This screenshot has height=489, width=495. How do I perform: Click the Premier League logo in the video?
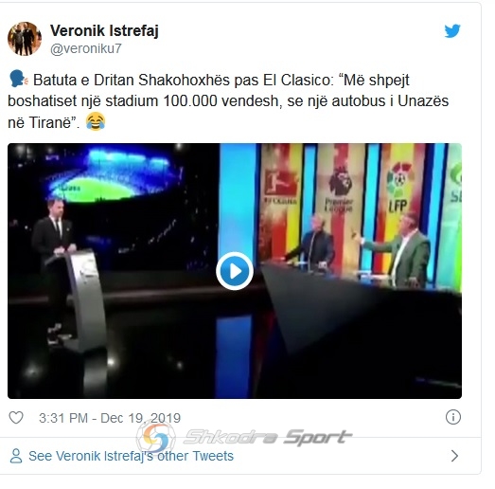(340, 190)
